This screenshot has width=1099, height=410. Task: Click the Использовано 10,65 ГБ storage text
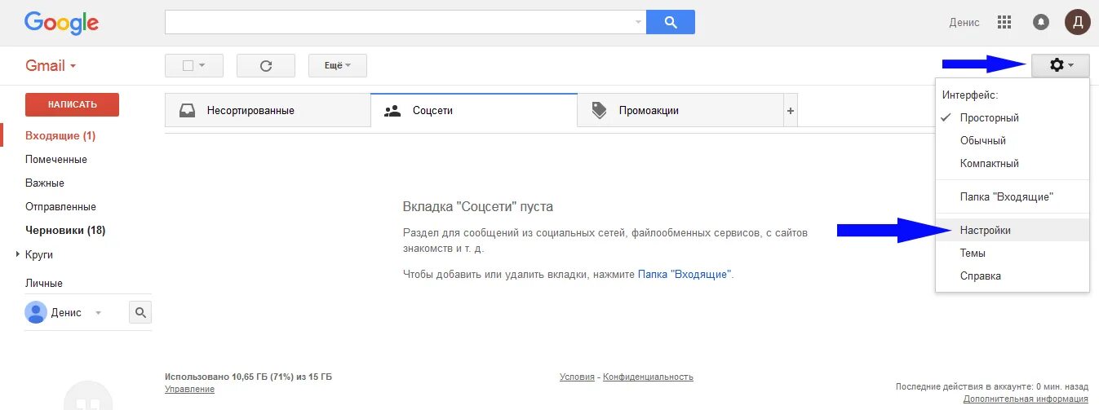coord(248,377)
